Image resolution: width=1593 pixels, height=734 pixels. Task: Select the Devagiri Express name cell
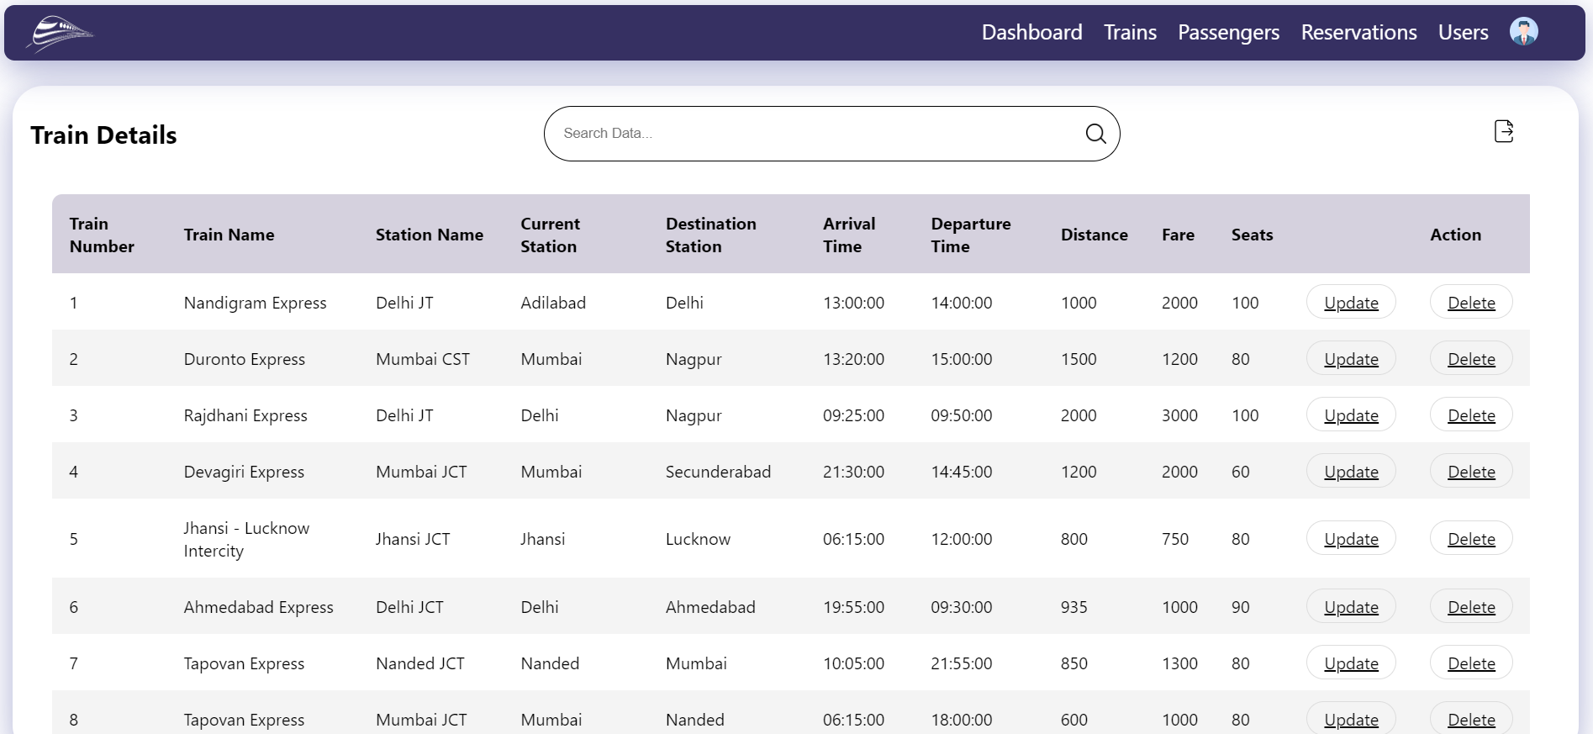click(244, 472)
